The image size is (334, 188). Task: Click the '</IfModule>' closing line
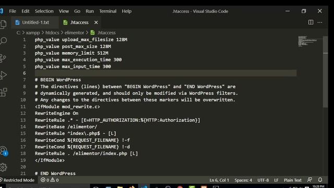pos(50,160)
